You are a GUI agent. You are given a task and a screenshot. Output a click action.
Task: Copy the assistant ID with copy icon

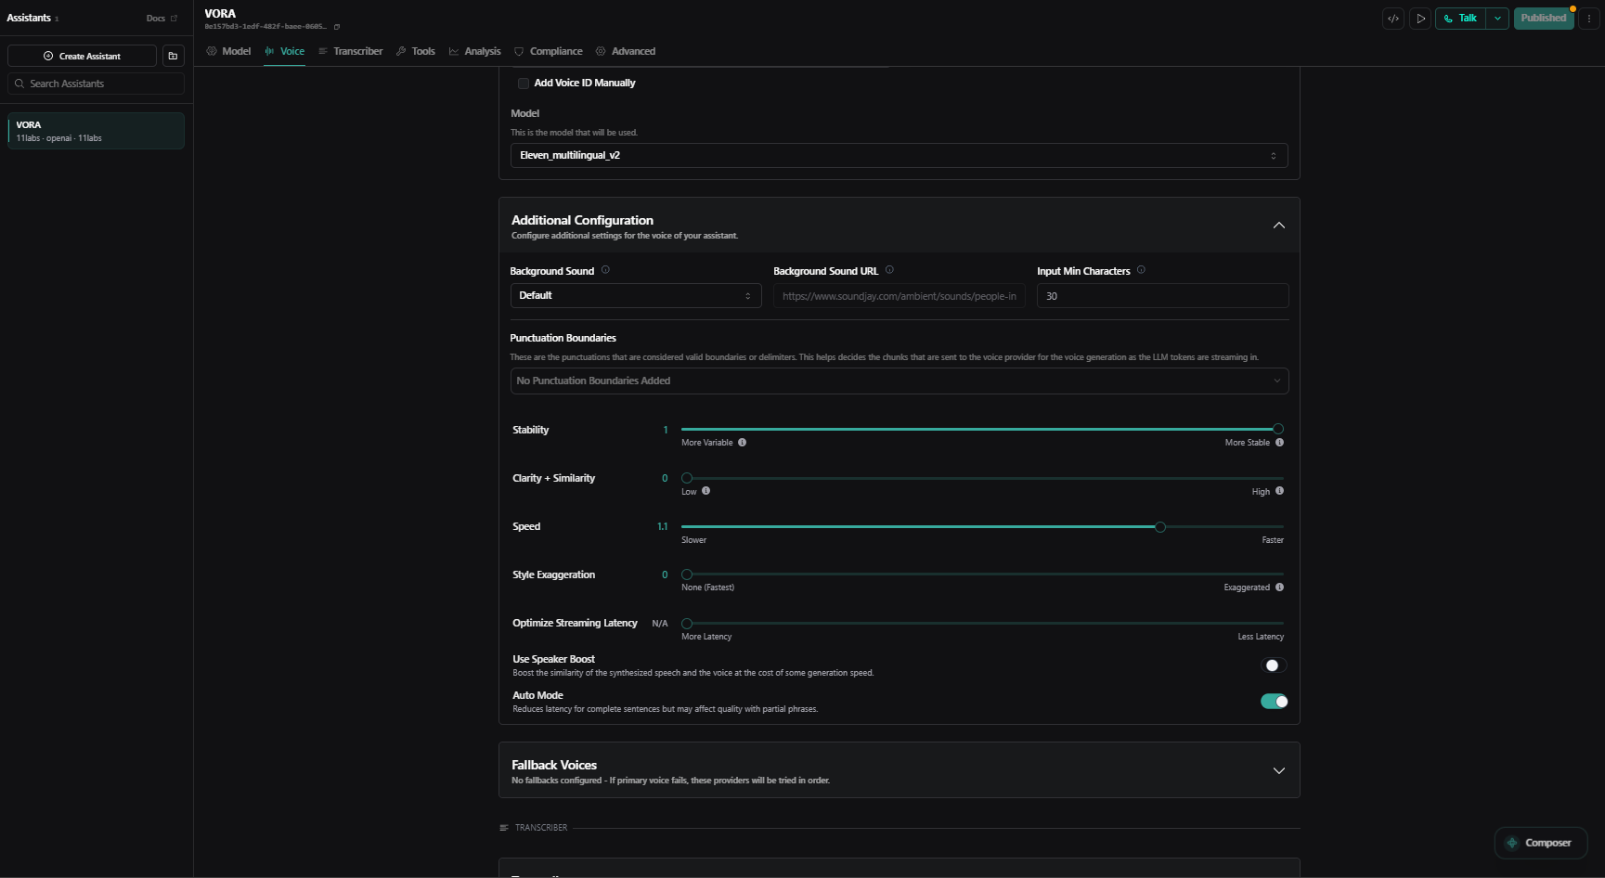tap(337, 27)
